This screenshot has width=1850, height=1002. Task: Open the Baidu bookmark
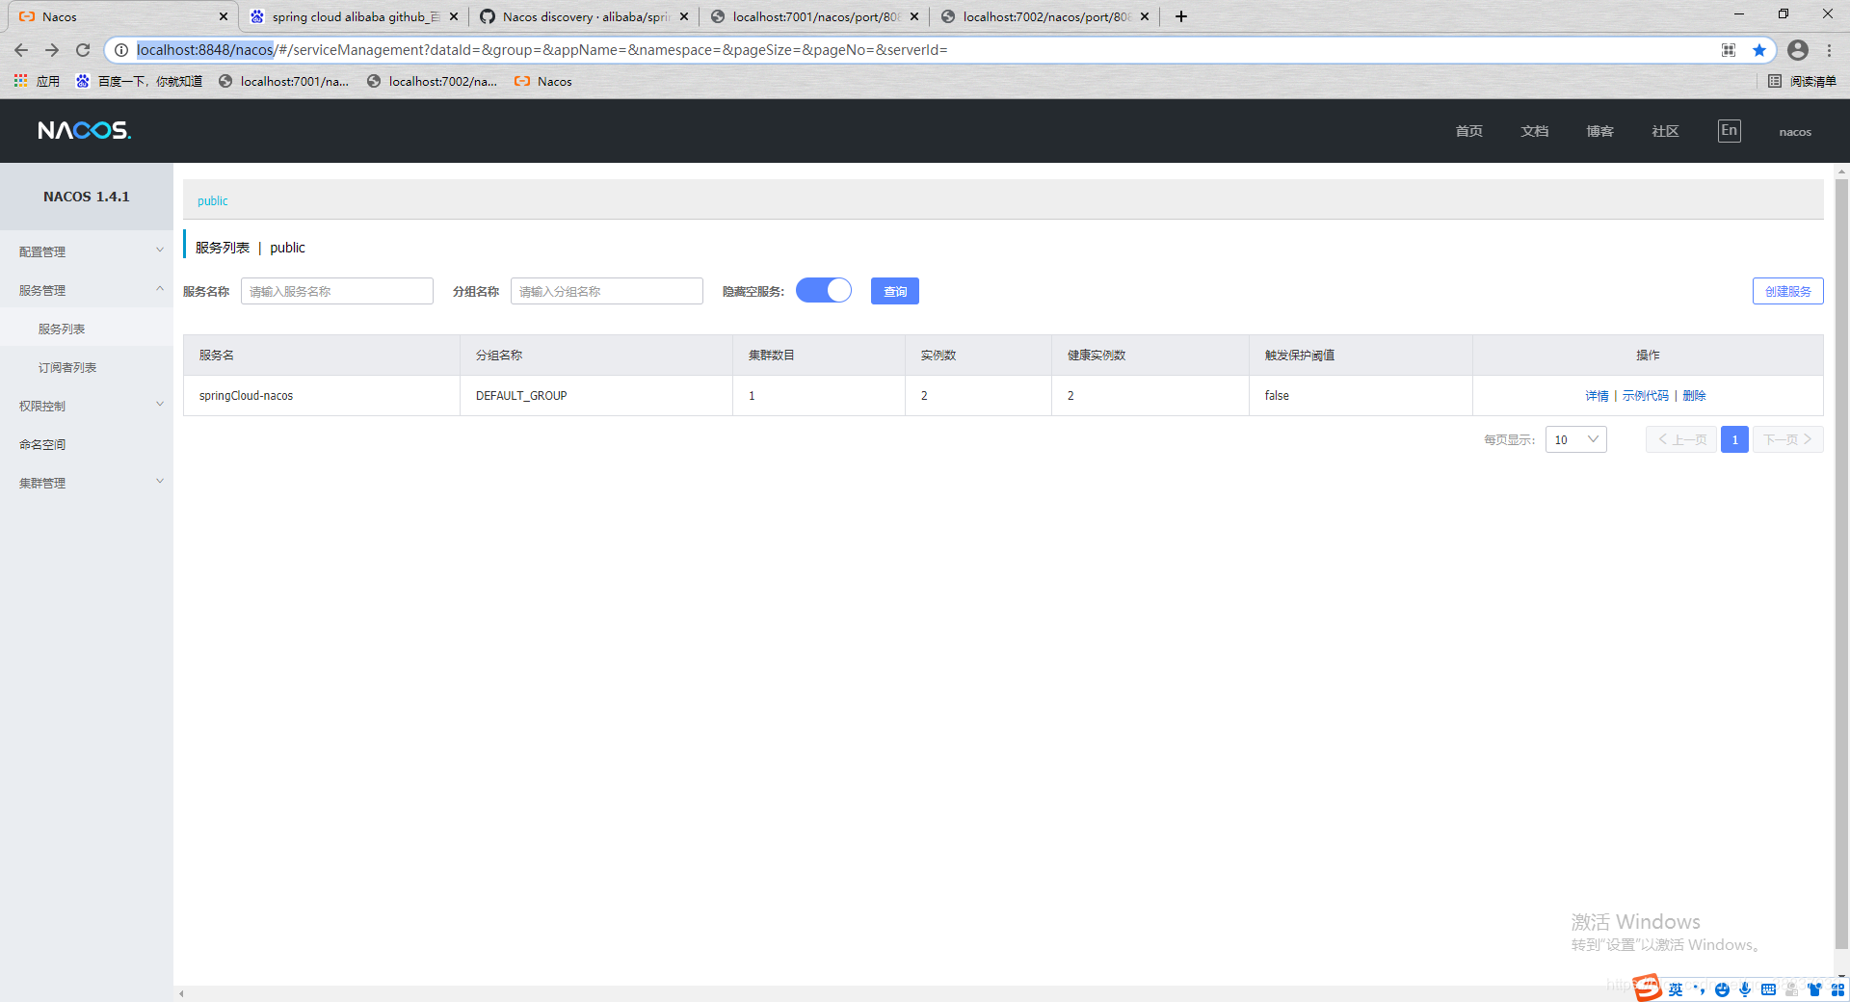tap(139, 81)
